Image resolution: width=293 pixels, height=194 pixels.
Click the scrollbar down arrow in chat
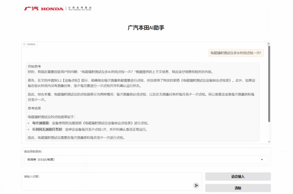pyautogui.click(x=269, y=142)
